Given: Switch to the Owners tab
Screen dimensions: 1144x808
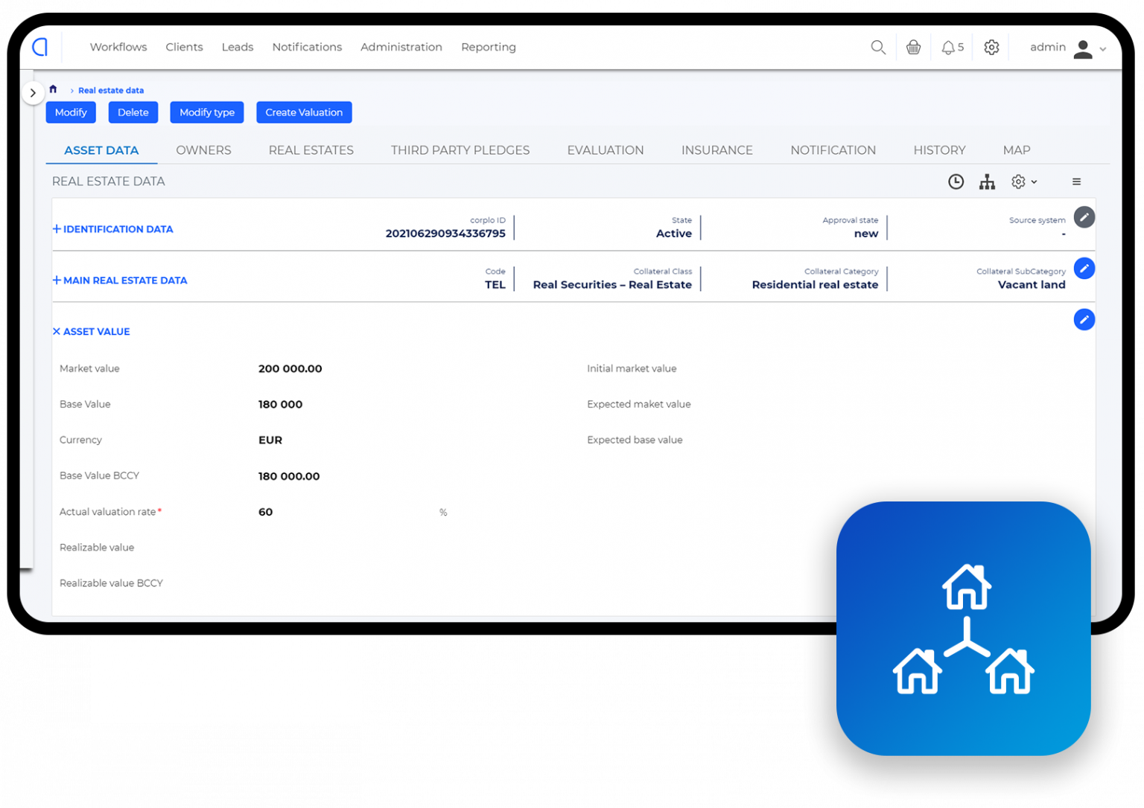Looking at the screenshot, I should coord(203,150).
